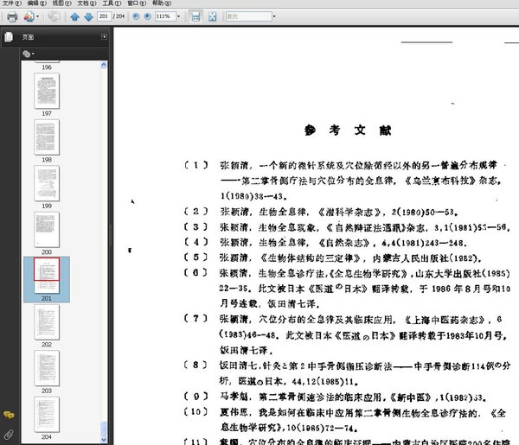Open the 视图 (View) menu
519x445 pixels.
(61, 3)
